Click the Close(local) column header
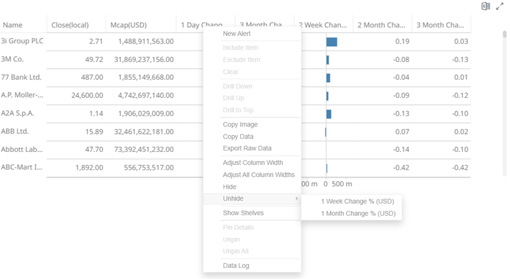Image resolution: width=510 pixels, height=279 pixels. (x=70, y=25)
